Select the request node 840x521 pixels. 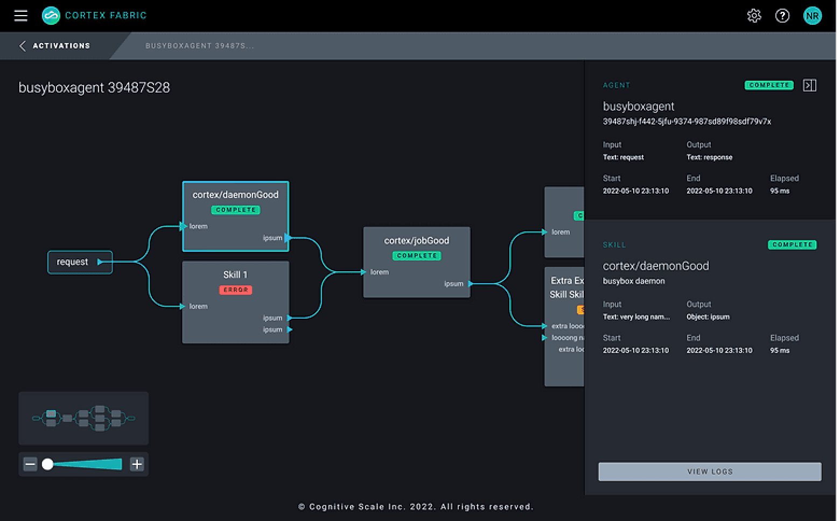point(80,262)
